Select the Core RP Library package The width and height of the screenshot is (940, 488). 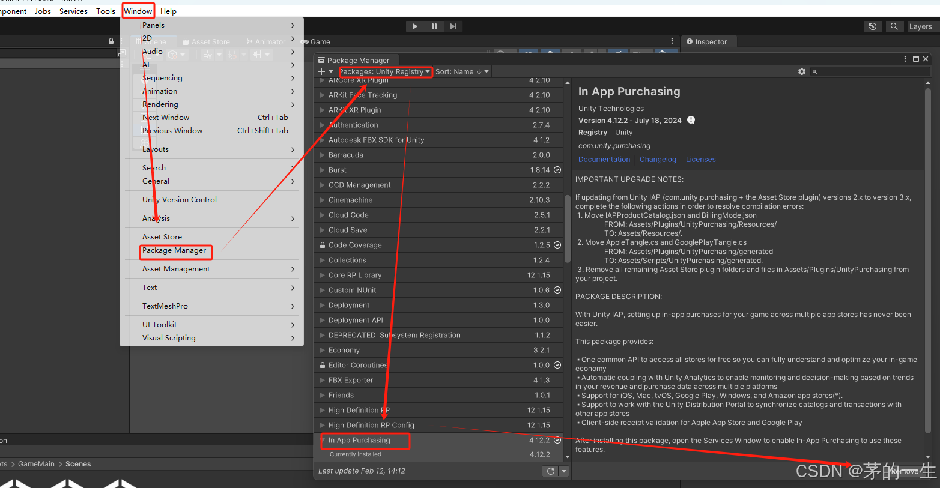pos(438,275)
